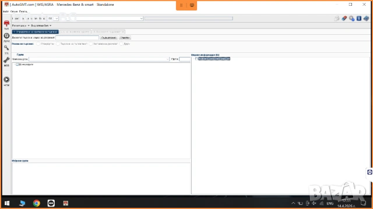Click the second button after the document number field
The width and height of the screenshot is (373, 209).
tap(125, 38)
